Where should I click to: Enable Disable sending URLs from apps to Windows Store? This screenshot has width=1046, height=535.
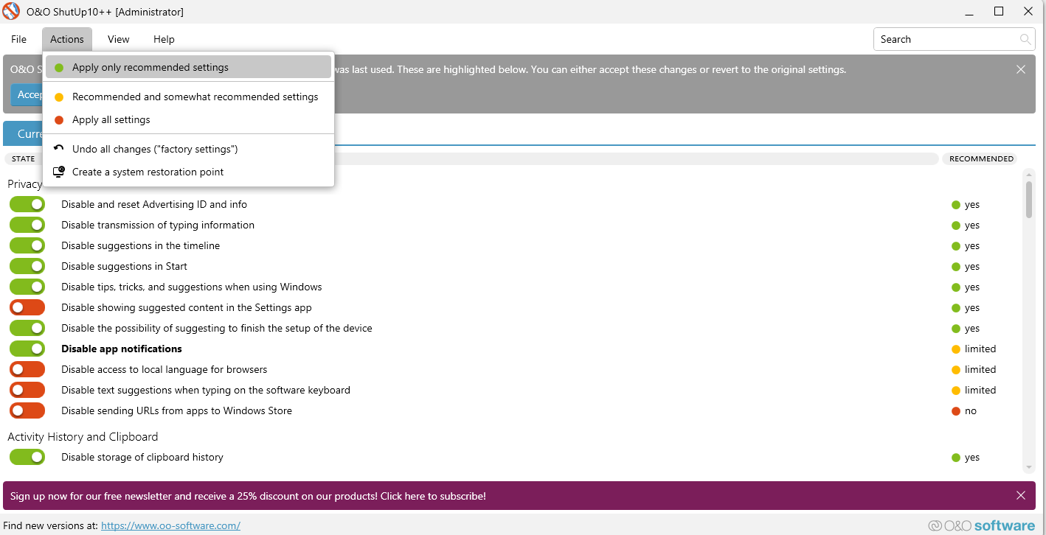[27, 410]
